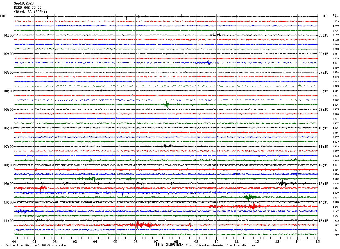The image size is (340, 249).
Task: Click the Sep18,2026 date label
Action: (x=24, y=3)
